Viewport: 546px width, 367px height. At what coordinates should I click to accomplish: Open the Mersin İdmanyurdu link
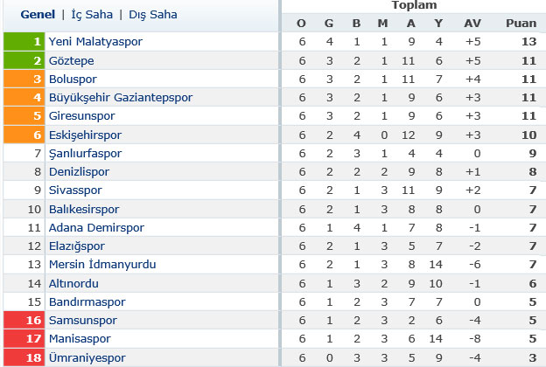(x=102, y=265)
